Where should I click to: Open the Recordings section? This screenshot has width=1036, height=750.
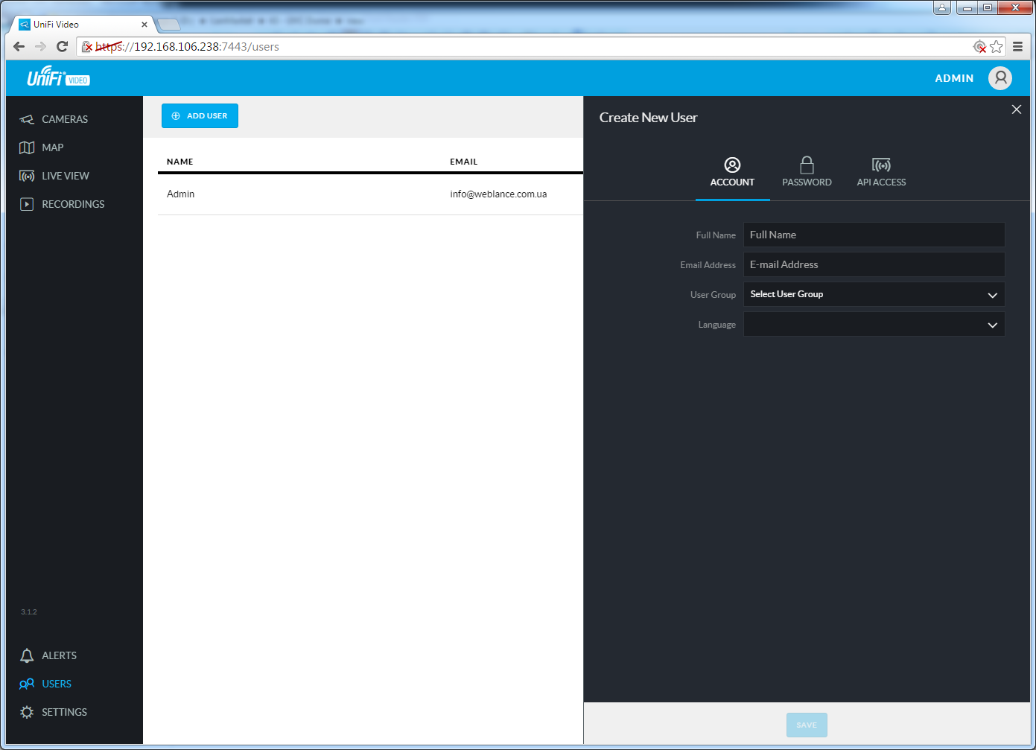72,204
